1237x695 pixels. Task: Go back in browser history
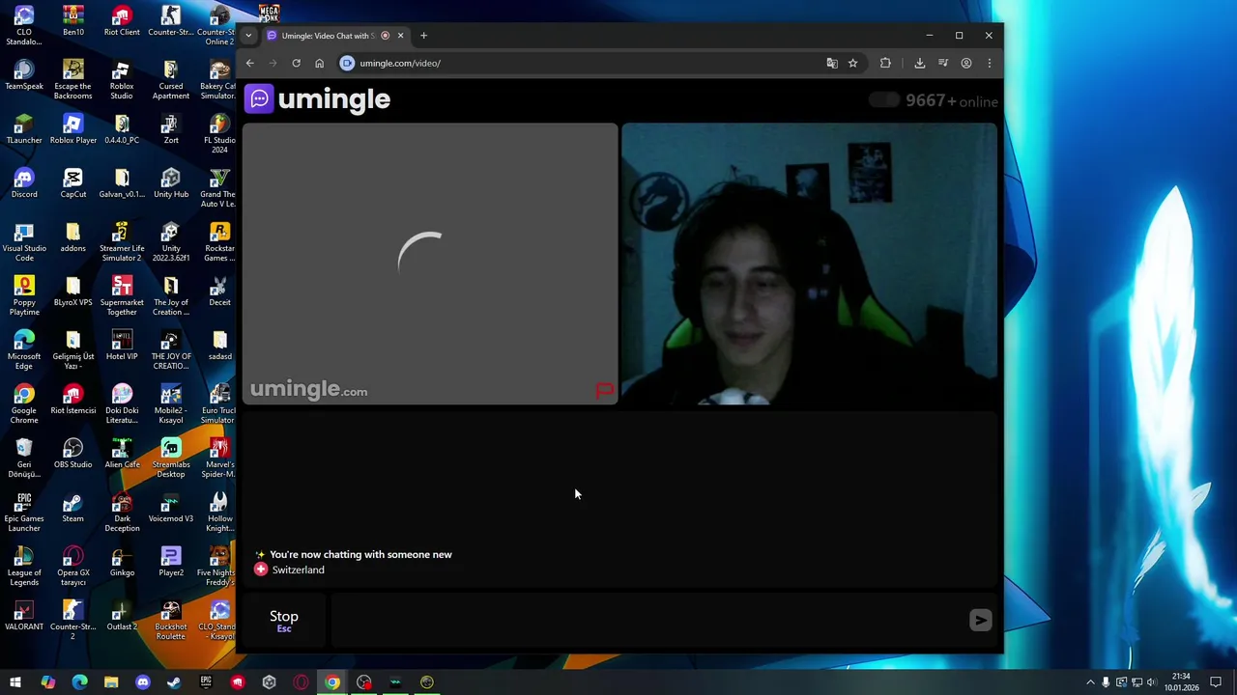[249, 64]
